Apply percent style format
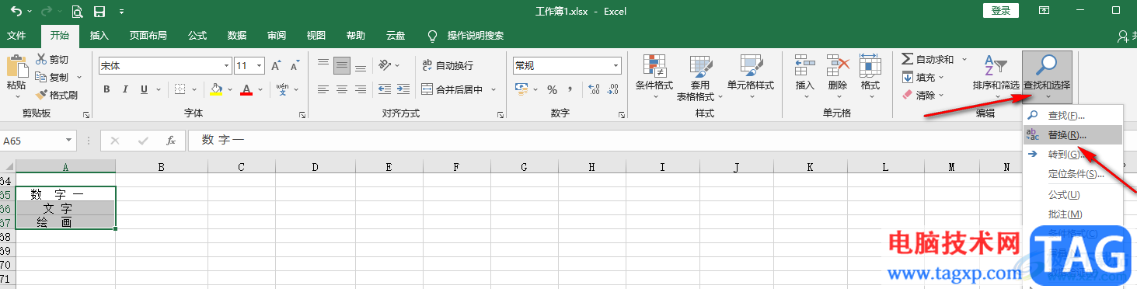 coord(552,89)
